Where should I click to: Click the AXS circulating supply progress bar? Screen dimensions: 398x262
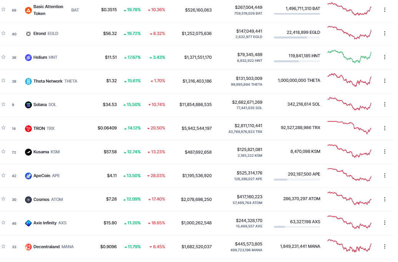tap(297, 227)
